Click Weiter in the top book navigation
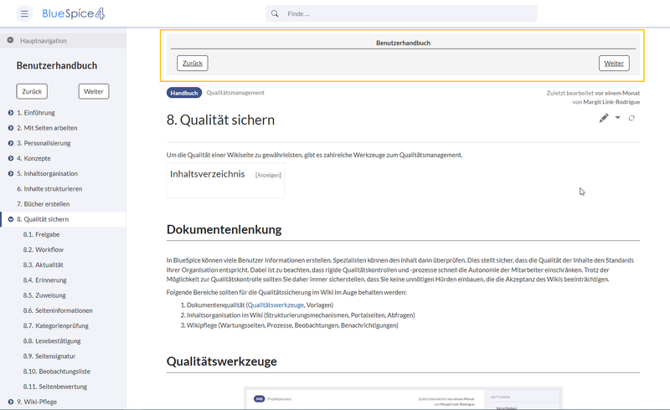The width and height of the screenshot is (670, 410). [614, 64]
